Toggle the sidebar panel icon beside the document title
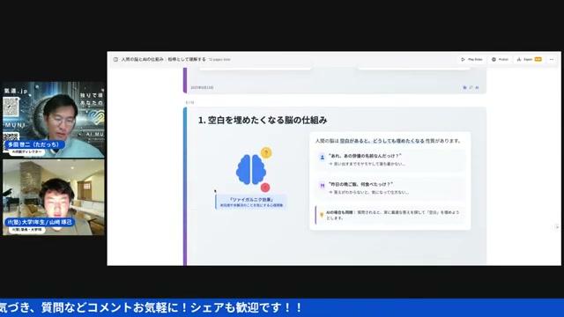 pyautogui.click(x=115, y=59)
